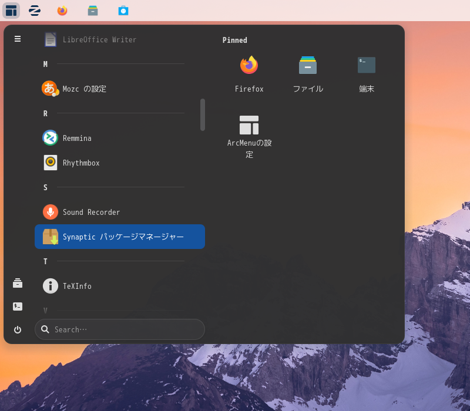
Task: Click the Sound Recorder microphone icon
Action: [x=51, y=212]
